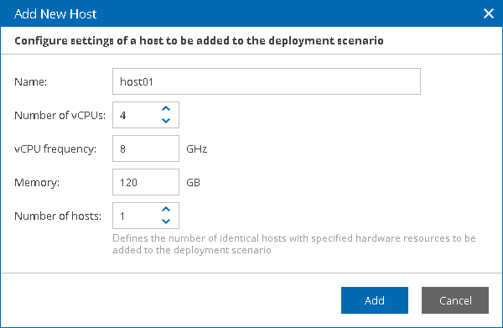The image size is (503, 328).
Task: Increase the Number of vCPUs with up arrow
Action: pyautogui.click(x=166, y=109)
